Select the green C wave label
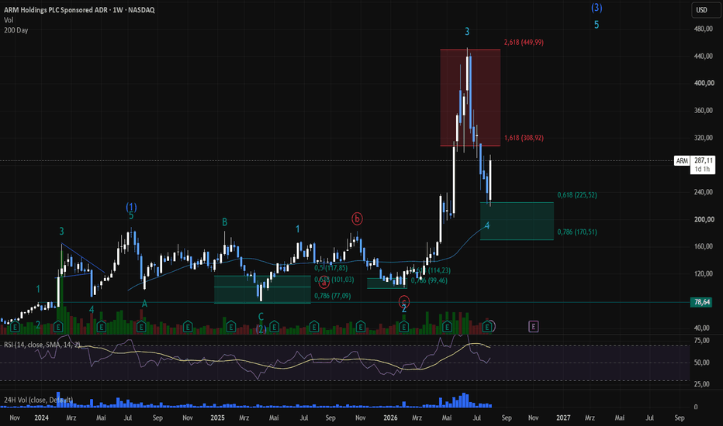The width and height of the screenshot is (723, 426). tap(261, 316)
